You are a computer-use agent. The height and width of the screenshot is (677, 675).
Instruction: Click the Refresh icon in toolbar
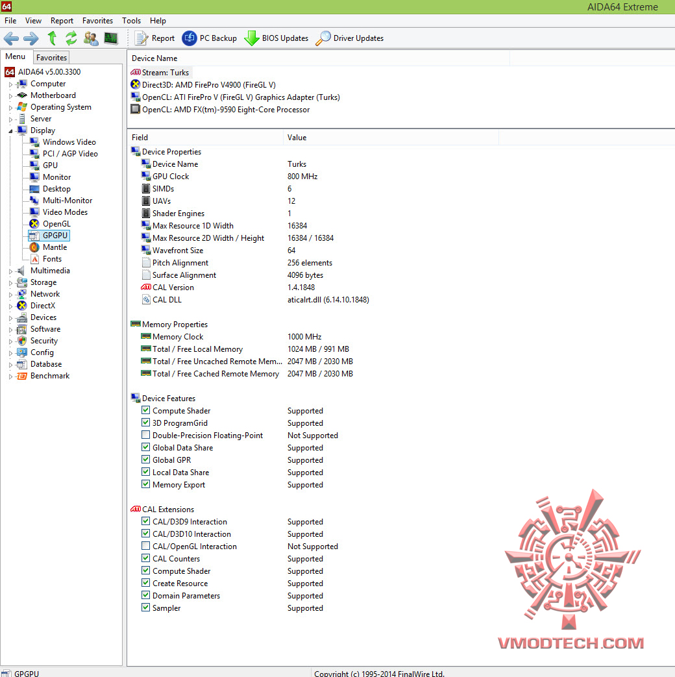click(71, 38)
